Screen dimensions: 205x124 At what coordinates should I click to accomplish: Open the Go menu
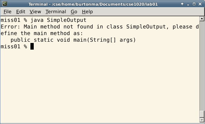click(74, 12)
